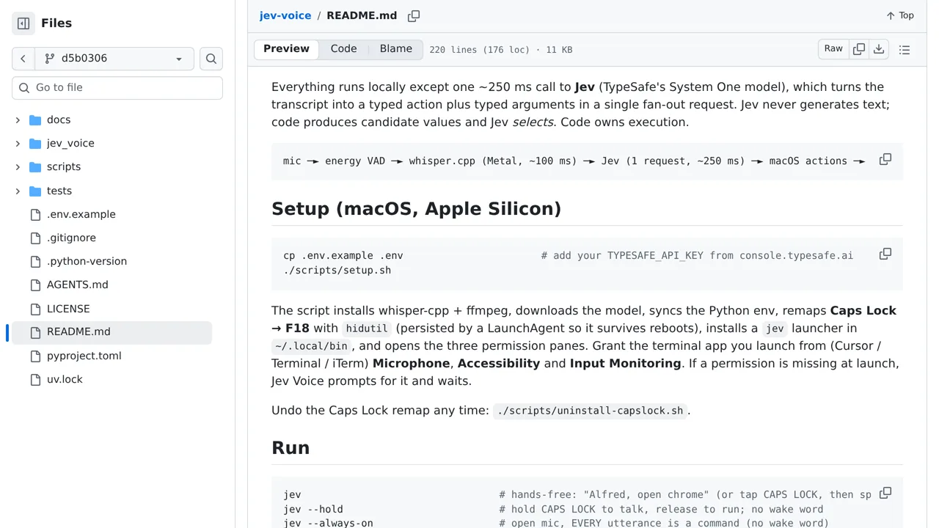This screenshot has width=939, height=528.
Task: Copy the README.md file path
Action: 414,15
